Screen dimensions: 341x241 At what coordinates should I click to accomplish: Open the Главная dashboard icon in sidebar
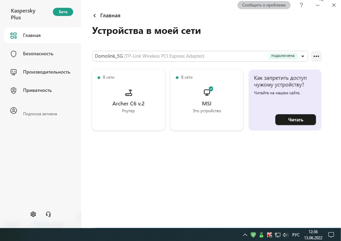tap(14, 36)
